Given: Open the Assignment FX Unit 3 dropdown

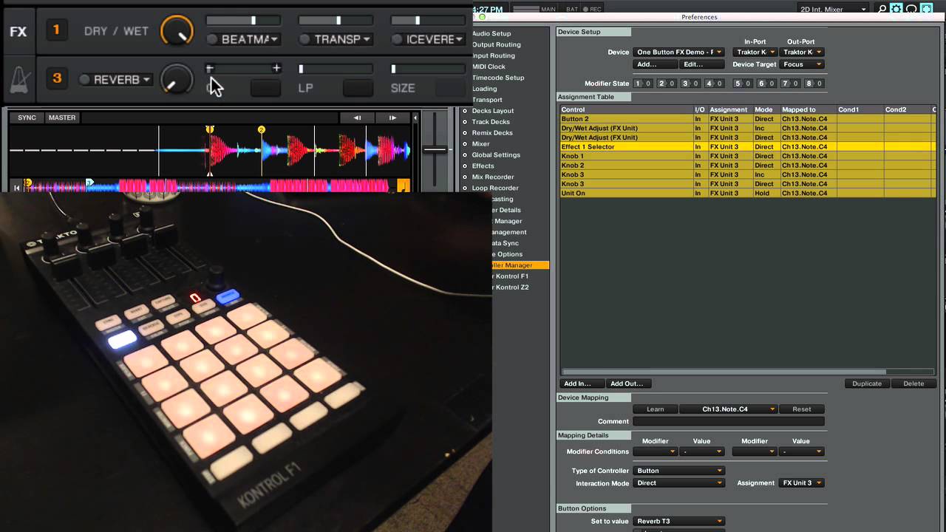Looking at the screenshot, I should pyautogui.click(x=802, y=483).
